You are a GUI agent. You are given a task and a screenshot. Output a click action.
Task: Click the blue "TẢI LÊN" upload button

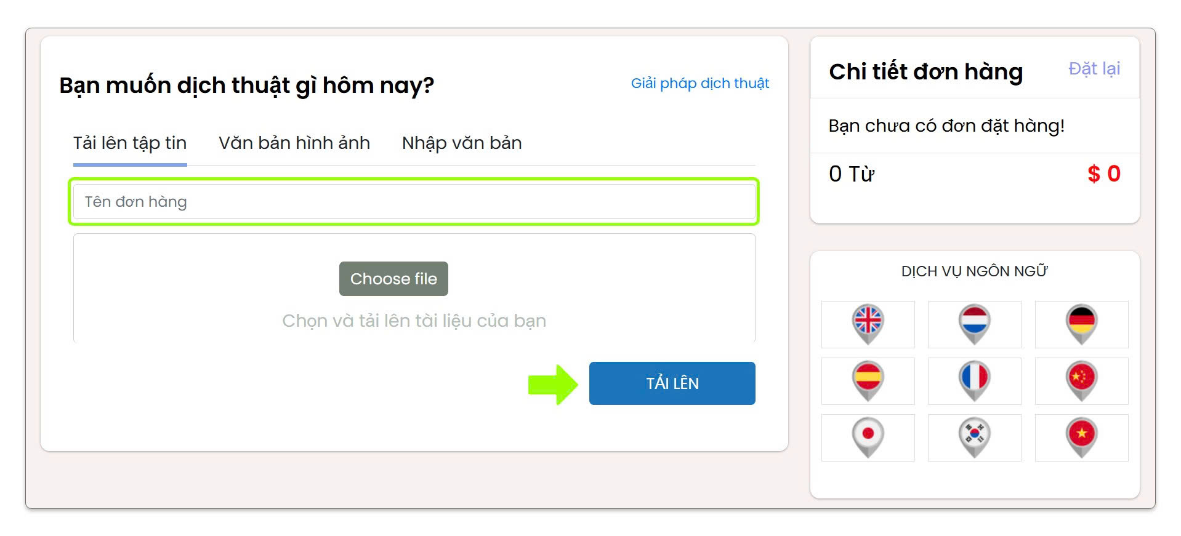tap(672, 383)
